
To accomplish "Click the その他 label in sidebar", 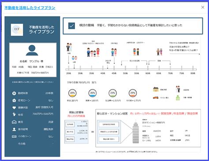I will (x=22, y=143).
